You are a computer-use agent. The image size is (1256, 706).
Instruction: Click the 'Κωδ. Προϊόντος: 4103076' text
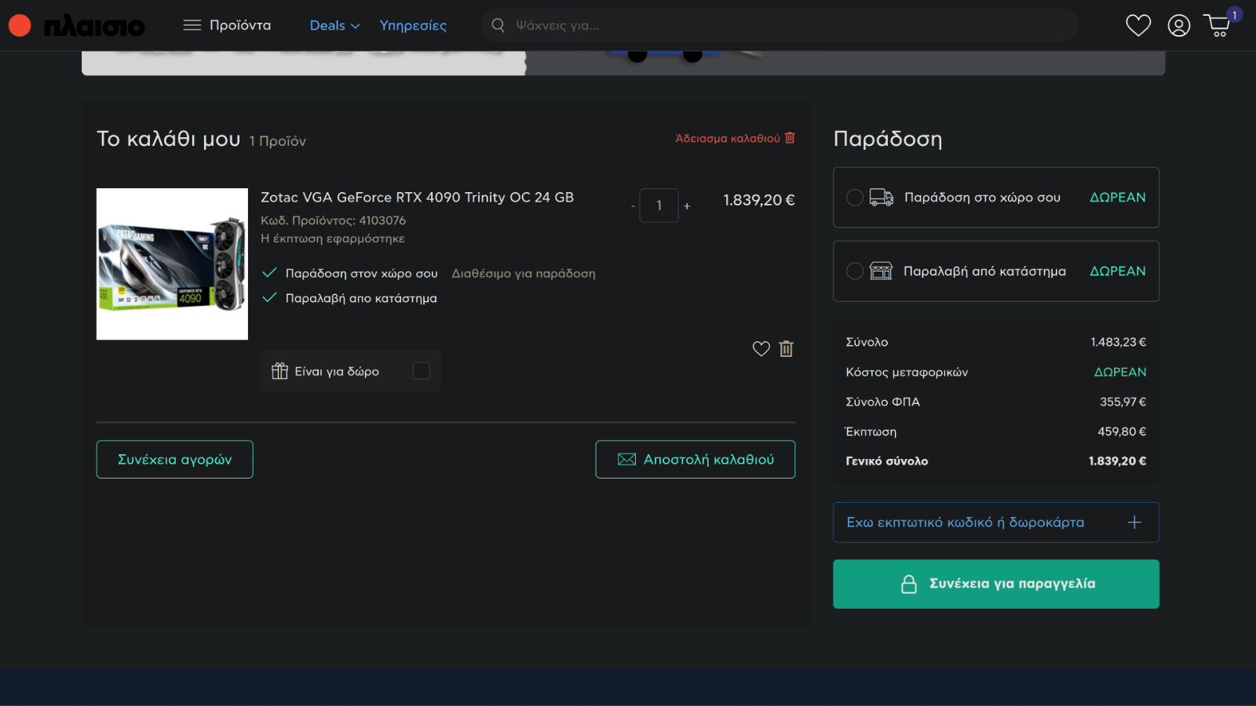point(333,220)
